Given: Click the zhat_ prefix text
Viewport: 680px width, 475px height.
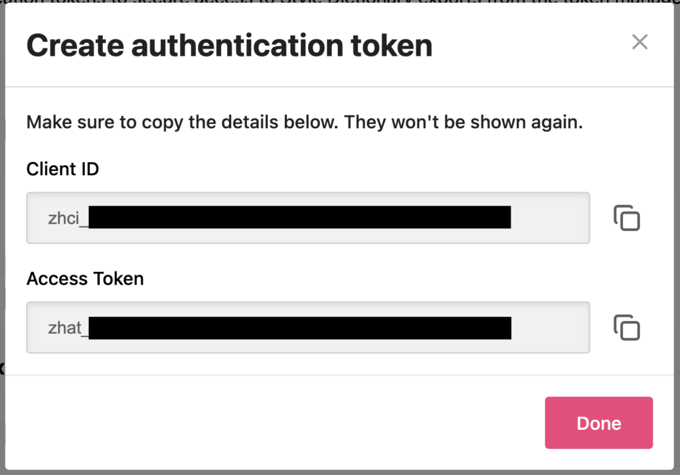Looking at the screenshot, I should (x=68, y=328).
